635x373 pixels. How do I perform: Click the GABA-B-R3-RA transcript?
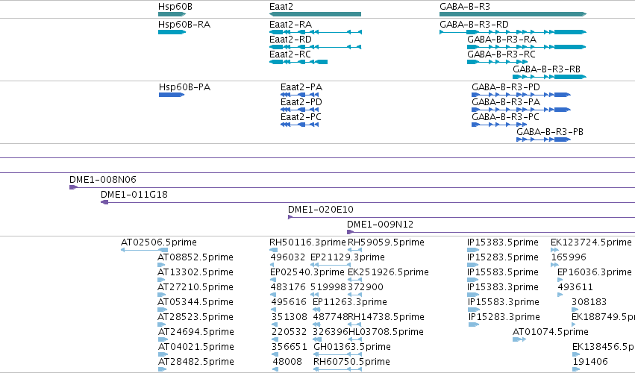[x=527, y=47]
